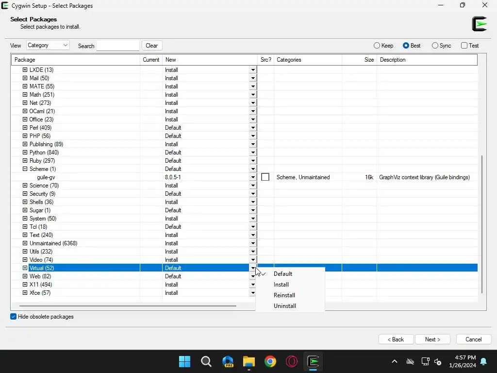Image resolution: width=497 pixels, height=373 pixels.
Task: Open the View Category dropdown
Action: [48, 45]
